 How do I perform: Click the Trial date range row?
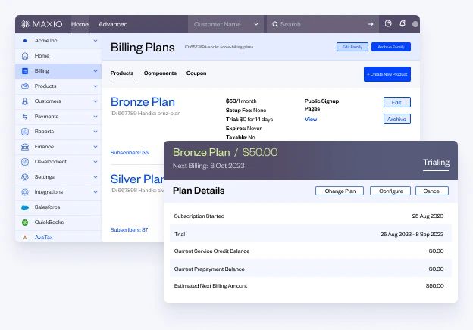pyautogui.click(x=311, y=234)
